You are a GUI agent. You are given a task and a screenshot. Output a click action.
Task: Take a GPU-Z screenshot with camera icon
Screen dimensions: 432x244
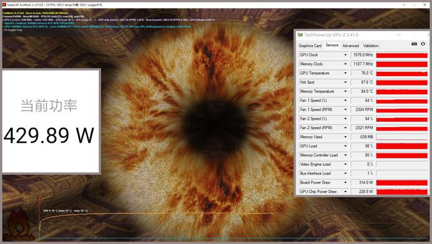click(414, 44)
